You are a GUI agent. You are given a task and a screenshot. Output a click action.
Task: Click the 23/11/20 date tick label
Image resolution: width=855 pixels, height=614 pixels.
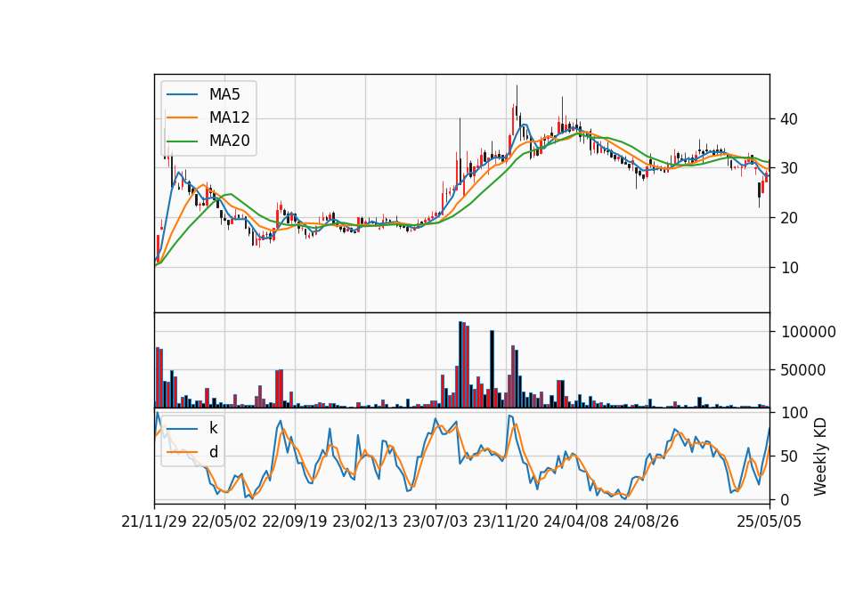pos(506,521)
